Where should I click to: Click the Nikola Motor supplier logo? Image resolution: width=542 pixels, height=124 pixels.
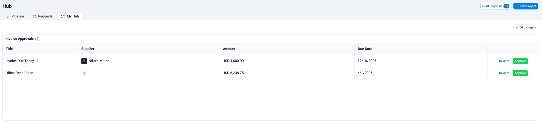tap(84, 61)
